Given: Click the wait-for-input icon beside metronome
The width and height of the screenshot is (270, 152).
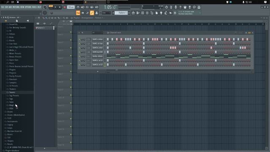Looking at the screenshot, I should (x=83, y=7).
